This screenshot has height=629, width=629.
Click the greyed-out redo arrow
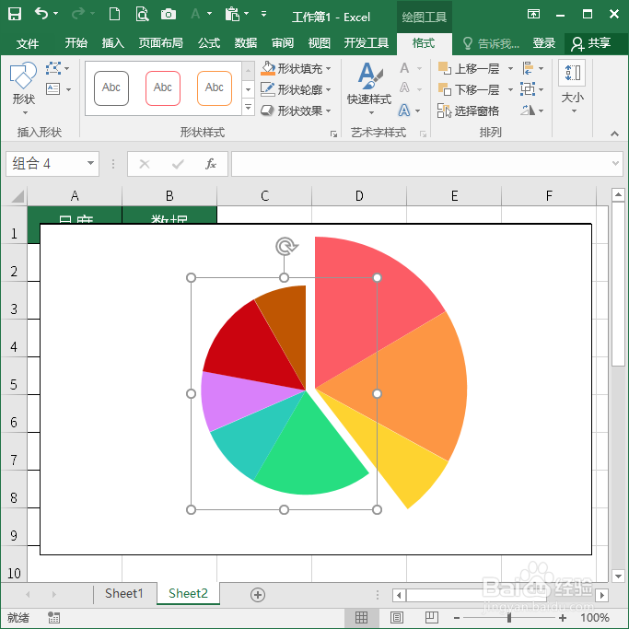tap(77, 14)
